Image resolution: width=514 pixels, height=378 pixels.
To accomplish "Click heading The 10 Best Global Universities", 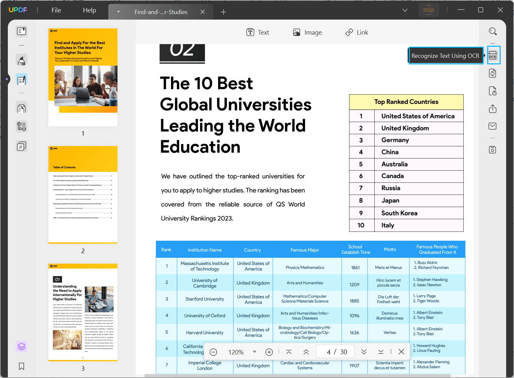I will 236,115.
